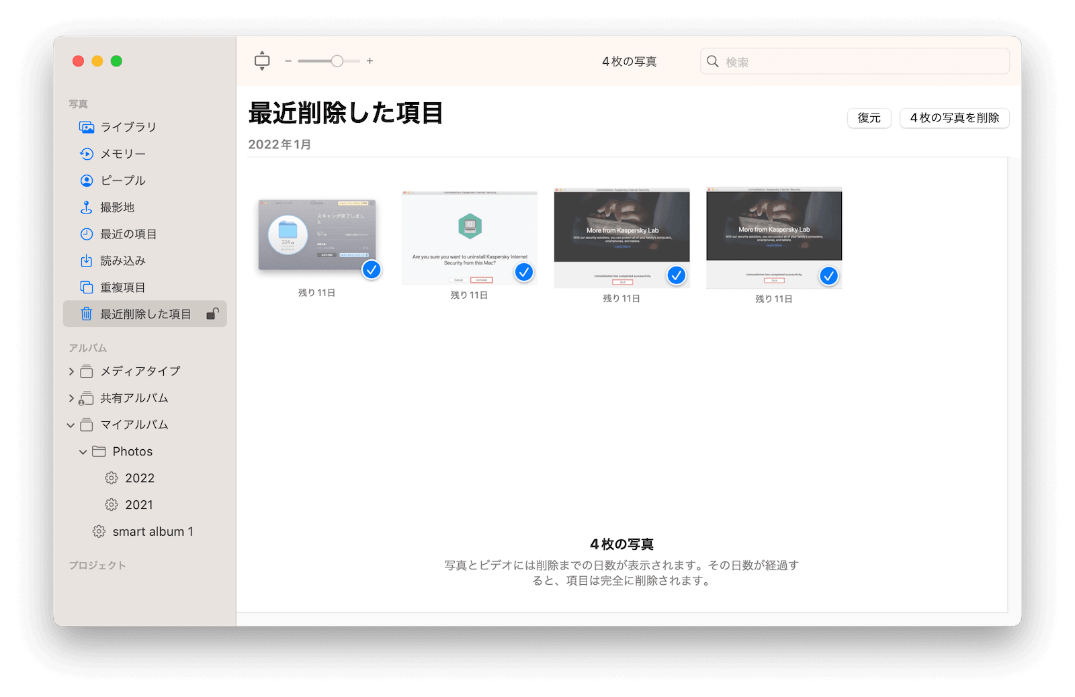Click the 4枚の写真を削除 button

pyautogui.click(x=954, y=118)
